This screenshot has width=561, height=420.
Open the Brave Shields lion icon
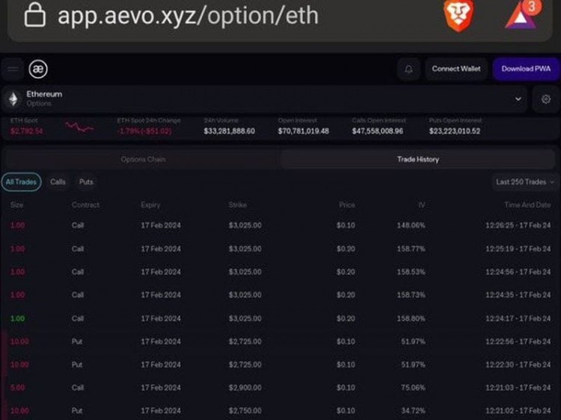[x=459, y=16]
